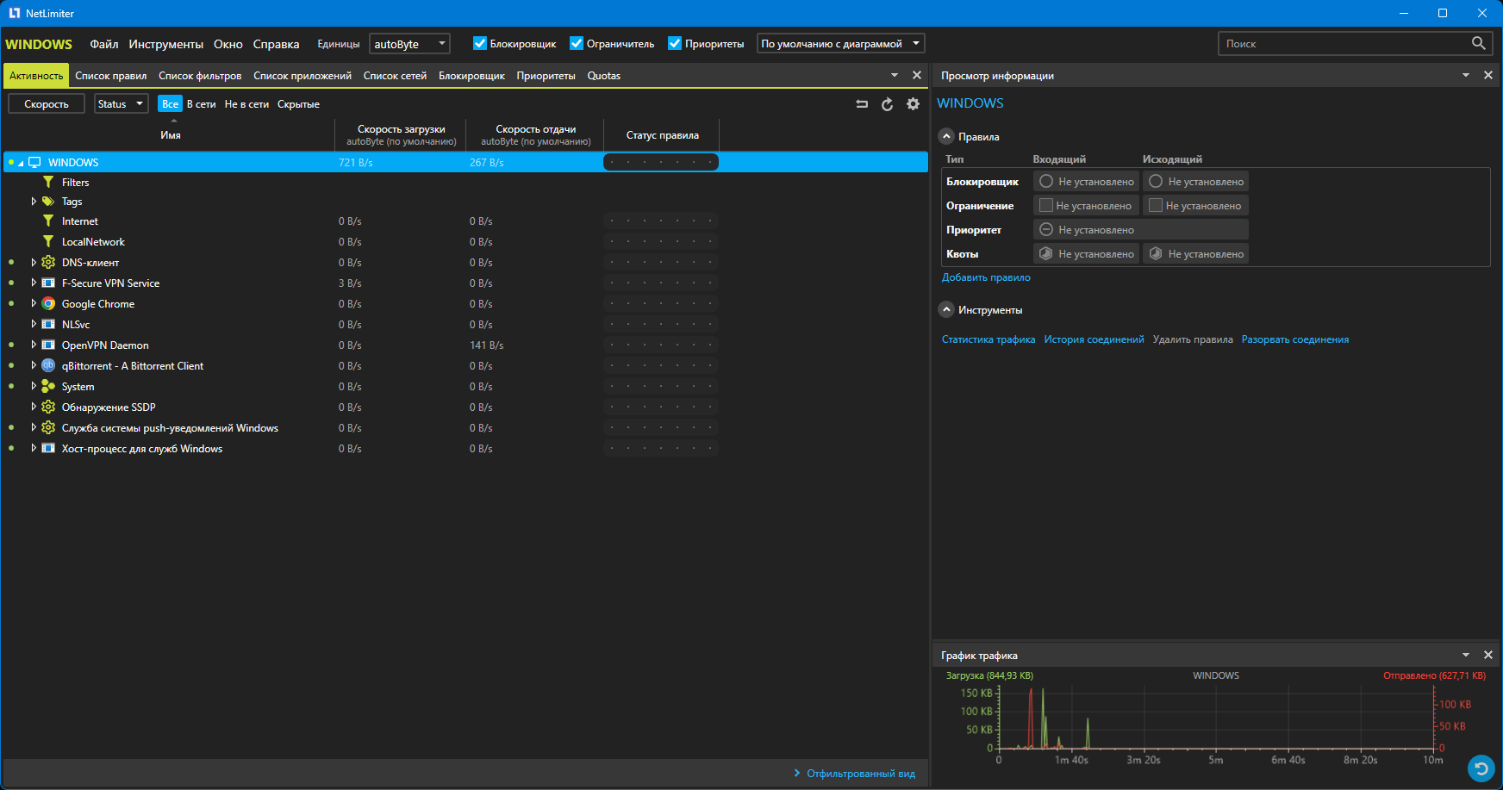This screenshot has width=1503, height=790.
Task: Click the qBittorrent application icon
Action: pyautogui.click(x=48, y=366)
